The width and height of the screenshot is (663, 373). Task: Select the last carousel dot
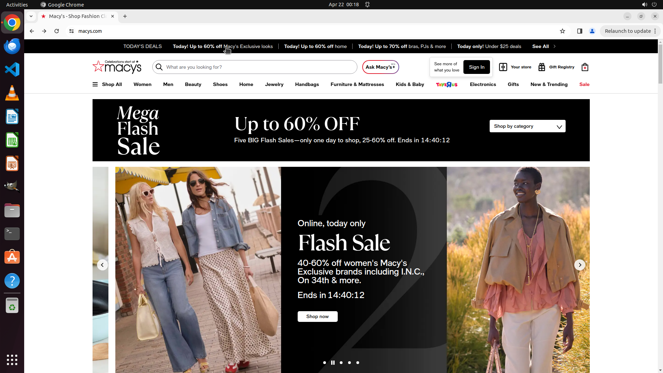pyautogui.click(x=358, y=363)
